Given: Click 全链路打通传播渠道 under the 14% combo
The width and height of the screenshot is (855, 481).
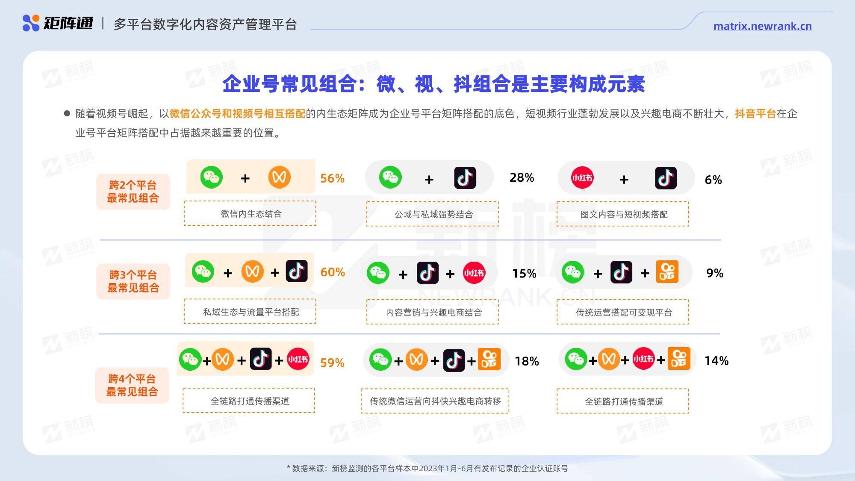Looking at the screenshot, I should pyautogui.click(x=623, y=401).
